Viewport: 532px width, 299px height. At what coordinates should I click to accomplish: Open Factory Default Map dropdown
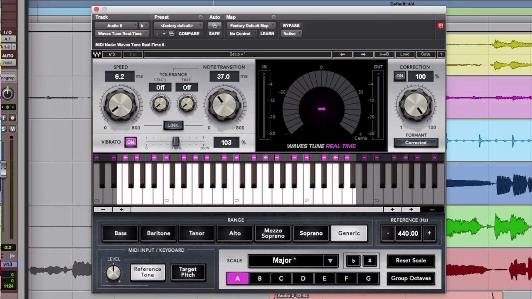coord(251,26)
